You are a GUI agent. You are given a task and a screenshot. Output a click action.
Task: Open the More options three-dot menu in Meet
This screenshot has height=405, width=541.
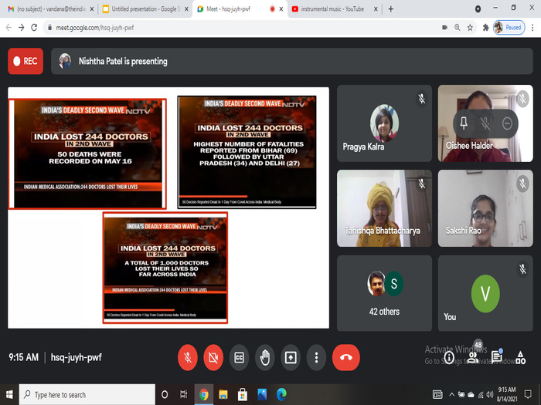click(316, 357)
